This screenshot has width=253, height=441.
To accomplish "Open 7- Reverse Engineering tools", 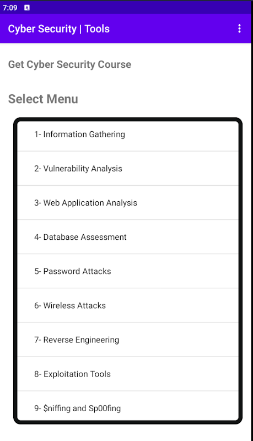I will [x=128, y=340].
